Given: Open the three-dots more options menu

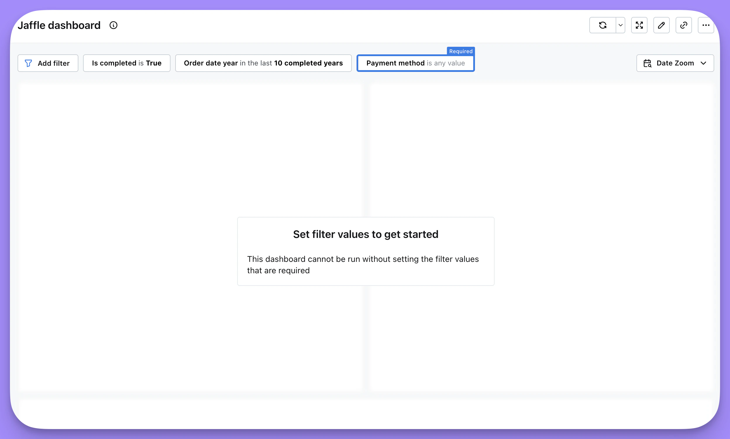Looking at the screenshot, I should pos(706,25).
